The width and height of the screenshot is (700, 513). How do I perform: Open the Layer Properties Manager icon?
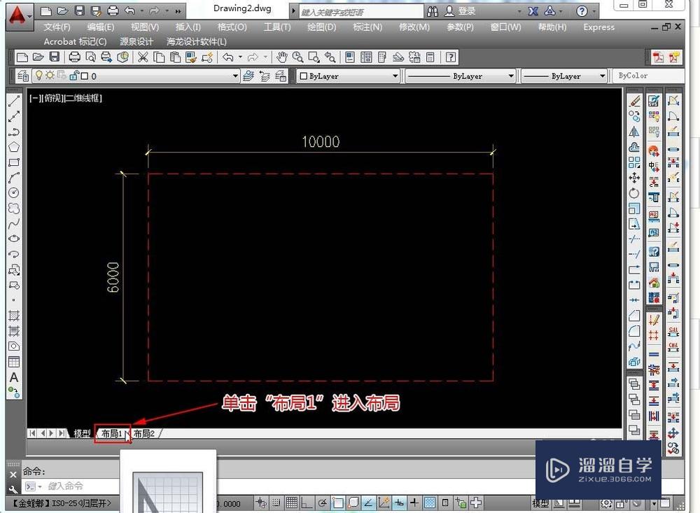click(23, 76)
